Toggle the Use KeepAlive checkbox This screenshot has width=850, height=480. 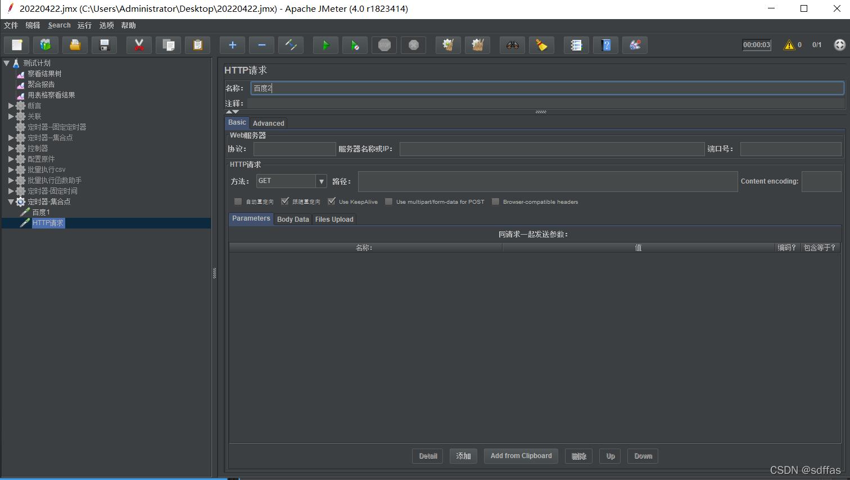(332, 202)
